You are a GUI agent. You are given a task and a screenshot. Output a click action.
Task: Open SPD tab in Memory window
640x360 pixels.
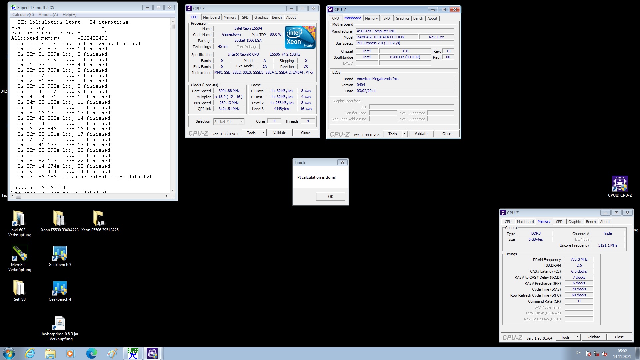(x=559, y=222)
